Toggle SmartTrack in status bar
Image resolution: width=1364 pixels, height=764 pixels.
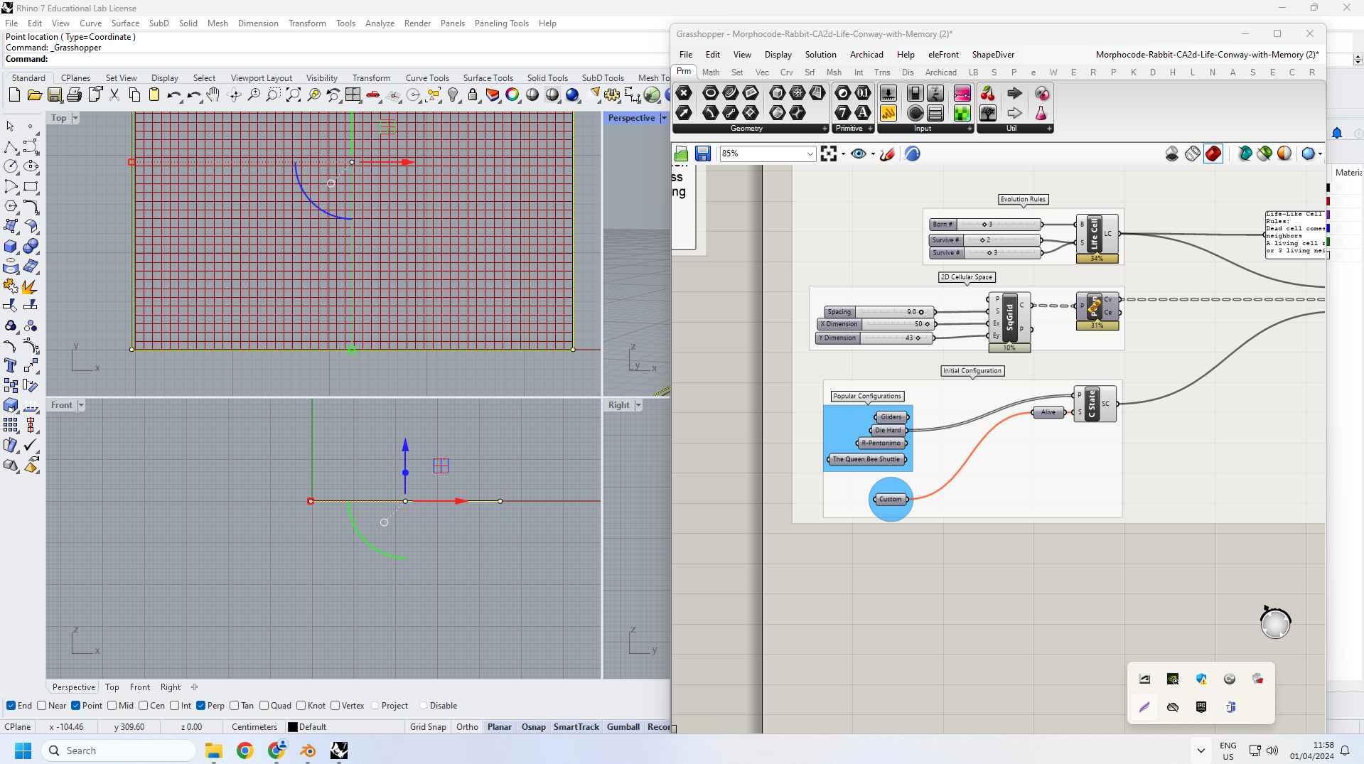click(x=576, y=727)
